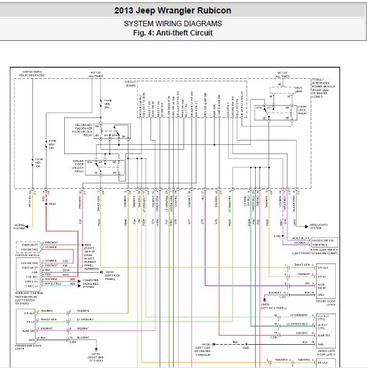Click the 'DOOR LOCK RELAY' label

click(302, 110)
